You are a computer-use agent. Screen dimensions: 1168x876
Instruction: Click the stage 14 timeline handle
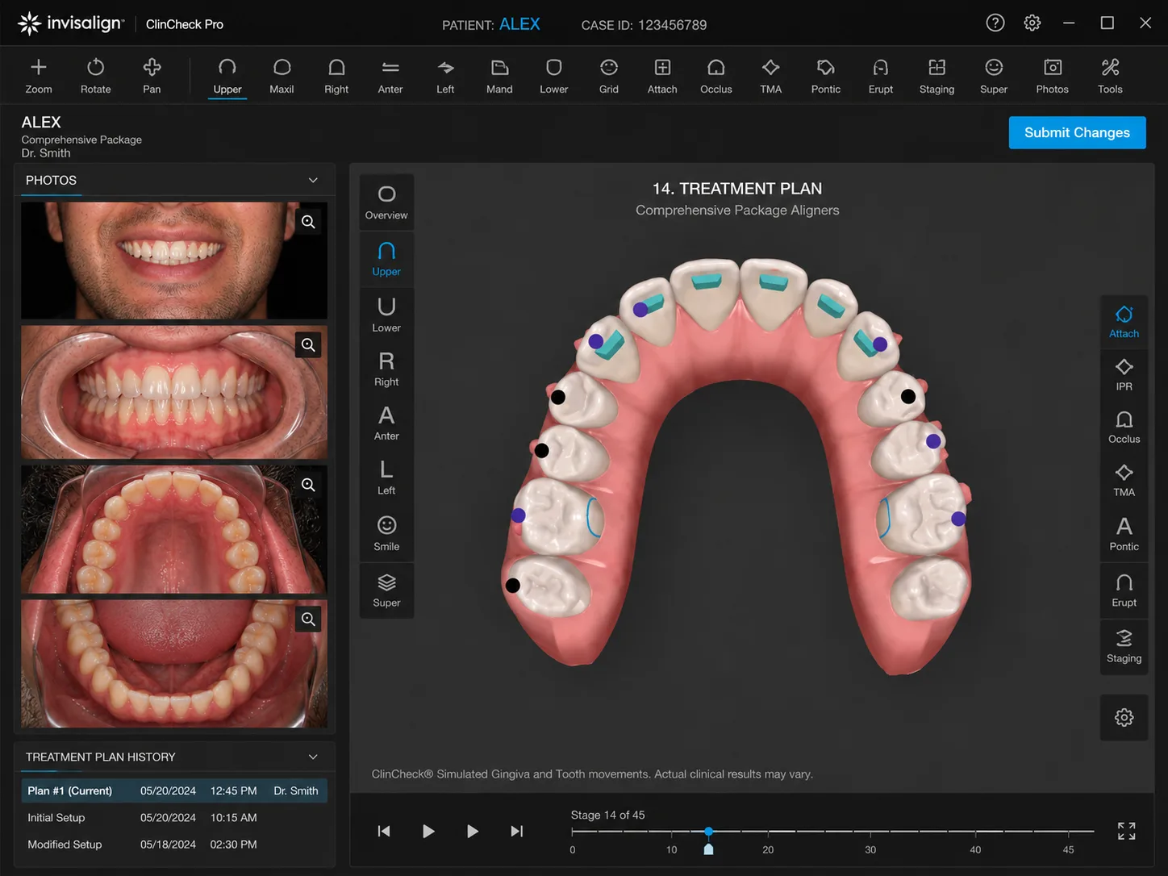[x=708, y=849]
